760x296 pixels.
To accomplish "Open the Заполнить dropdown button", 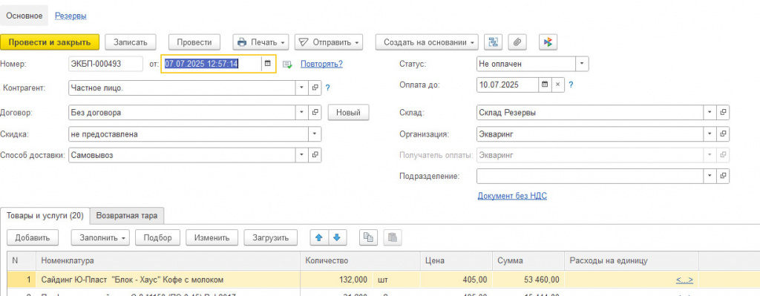I will (101, 237).
